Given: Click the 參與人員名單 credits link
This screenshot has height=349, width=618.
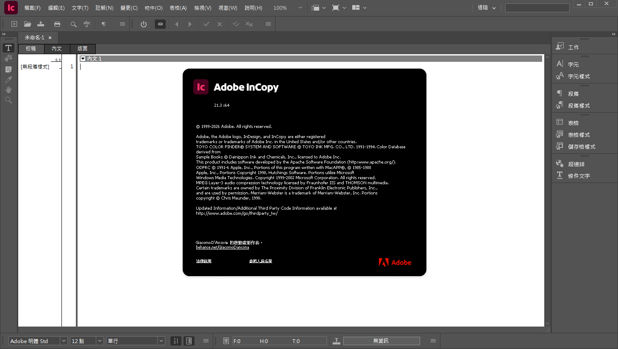Looking at the screenshot, I should 261,261.
